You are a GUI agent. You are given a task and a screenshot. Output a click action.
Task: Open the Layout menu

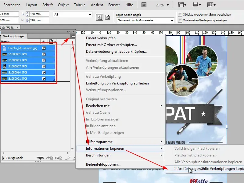(x=32, y=5)
